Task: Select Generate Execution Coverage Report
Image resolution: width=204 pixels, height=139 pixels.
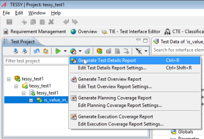Action: click(135, 117)
